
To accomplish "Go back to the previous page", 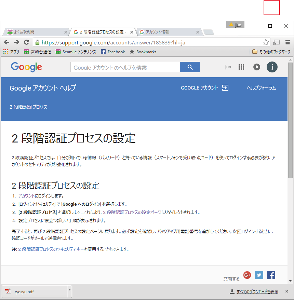I will coord(7,42).
